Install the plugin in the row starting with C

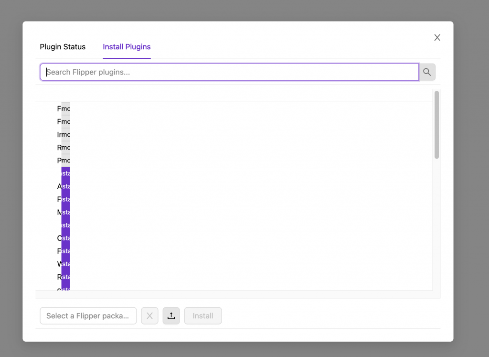tap(66, 238)
